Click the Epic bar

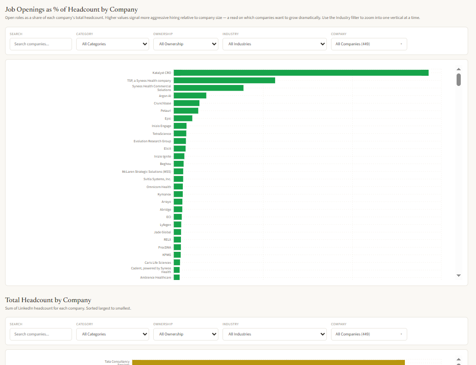coord(183,118)
